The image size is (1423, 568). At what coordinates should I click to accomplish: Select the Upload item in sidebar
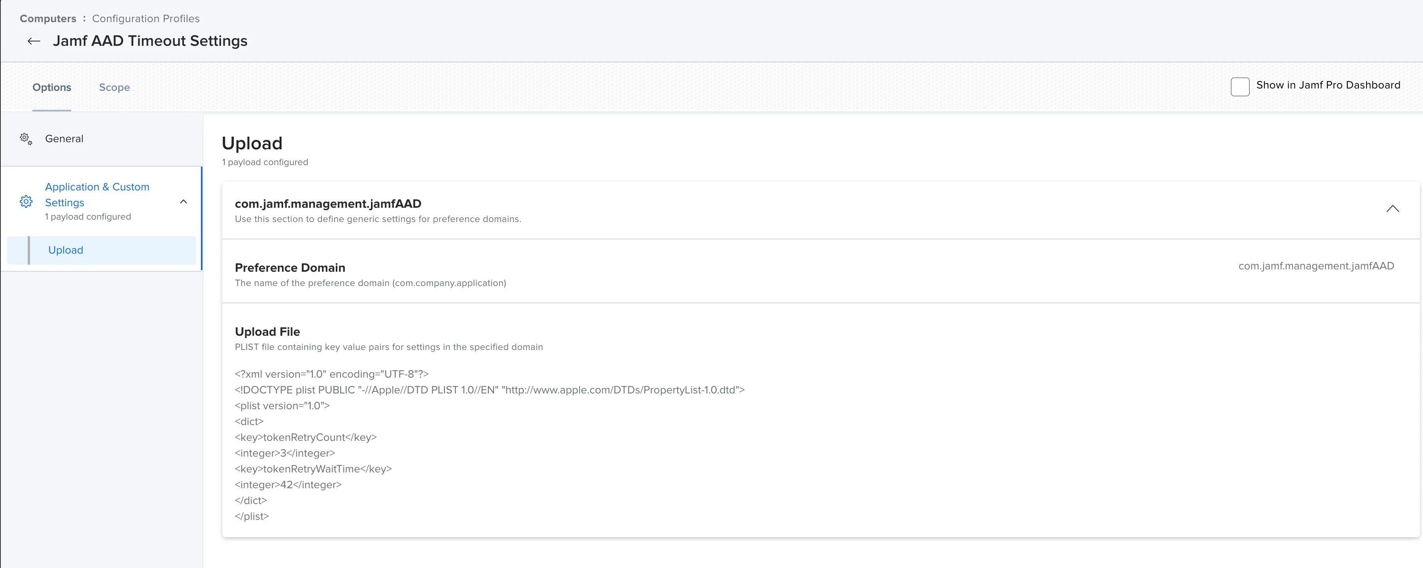pyautogui.click(x=102, y=250)
